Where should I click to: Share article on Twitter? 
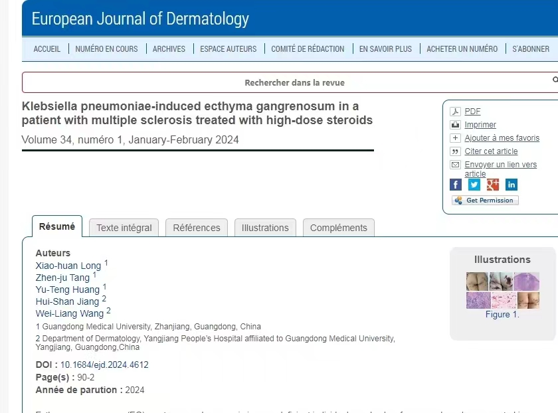[474, 185]
